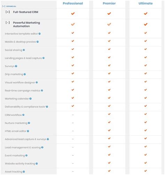Collapse the Powerful Marketing Automation section
This screenshot has width=165, height=175.
tap(8, 23)
